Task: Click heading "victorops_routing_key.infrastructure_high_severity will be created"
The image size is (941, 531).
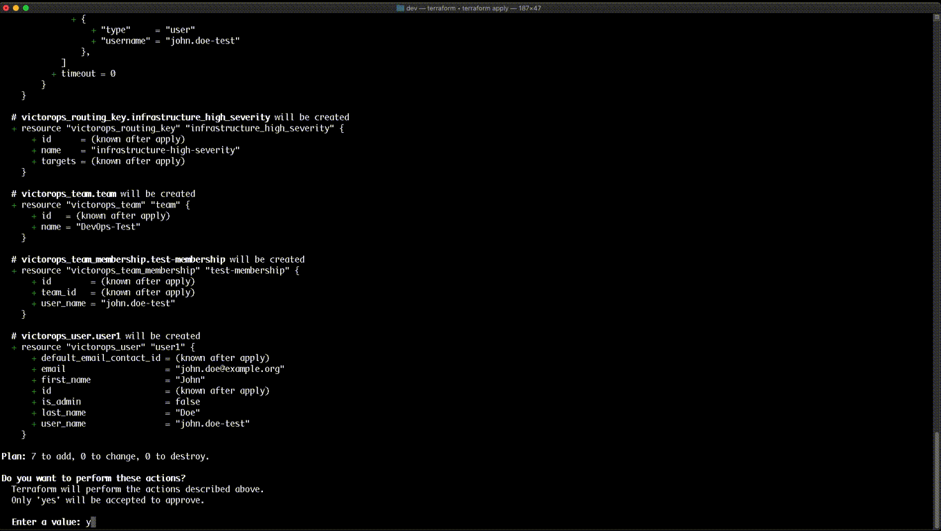Action: 180,117
